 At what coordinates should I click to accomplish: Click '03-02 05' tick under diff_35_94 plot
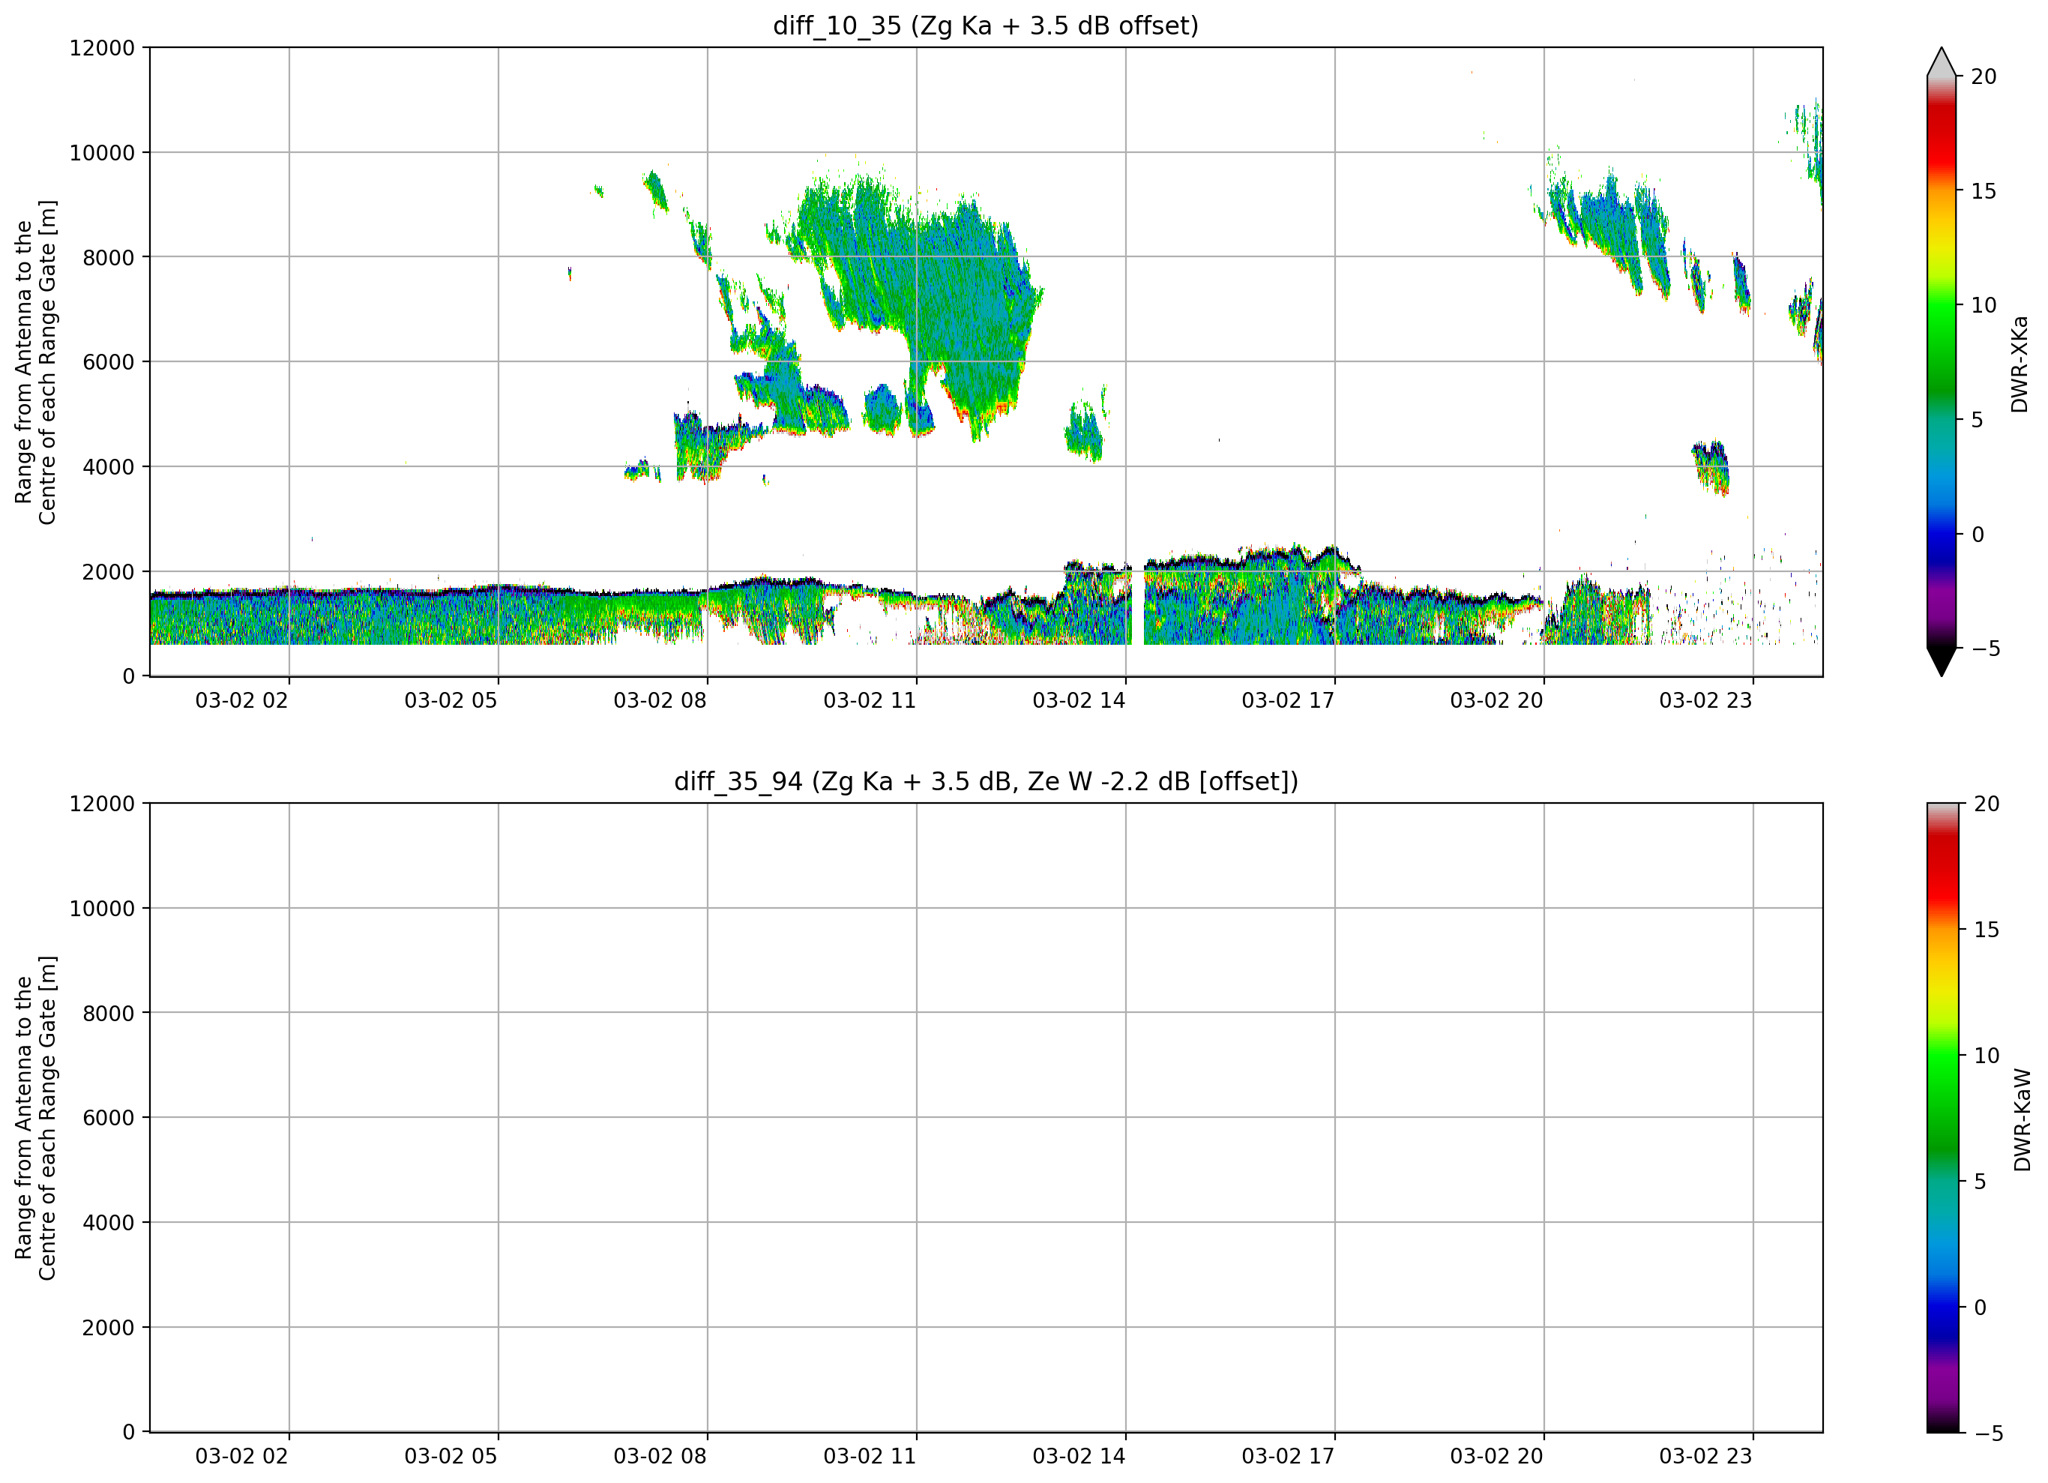click(x=451, y=1457)
